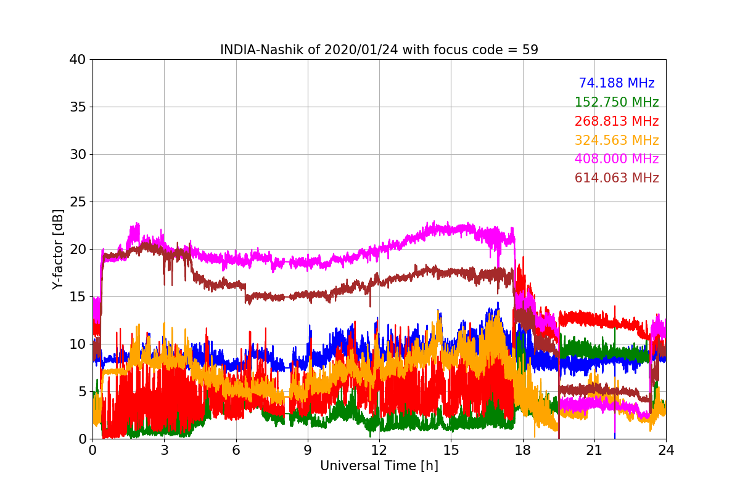740x493 pixels.
Task: Click the x-axis tick value 6
Action: [x=236, y=450]
